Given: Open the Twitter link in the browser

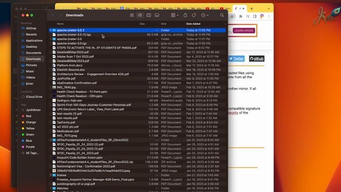Looking at the screenshot, I should tap(237, 59).
